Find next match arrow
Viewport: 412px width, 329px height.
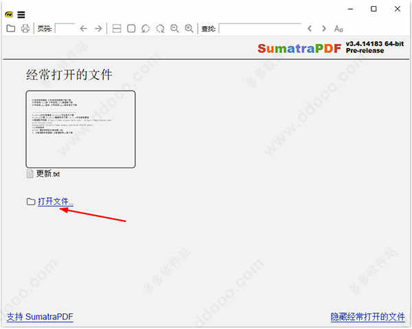(x=324, y=28)
